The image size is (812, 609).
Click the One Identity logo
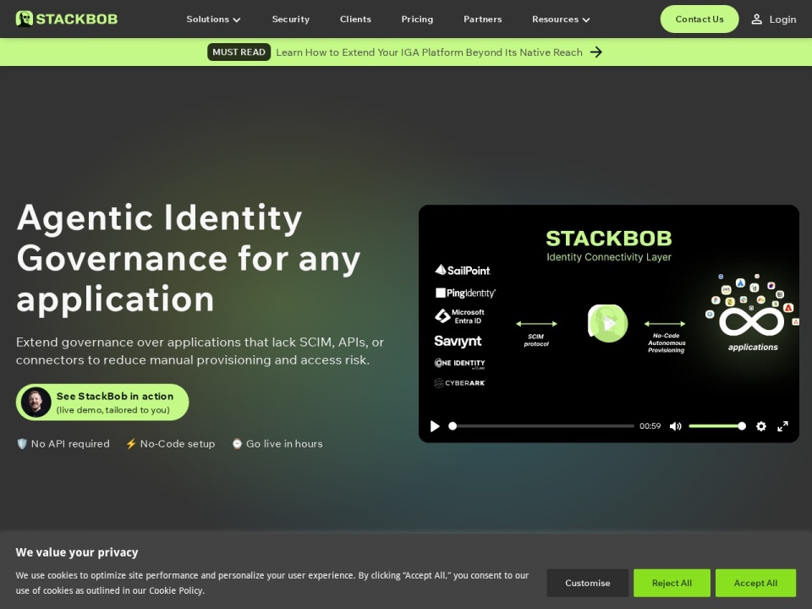[x=459, y=363]
